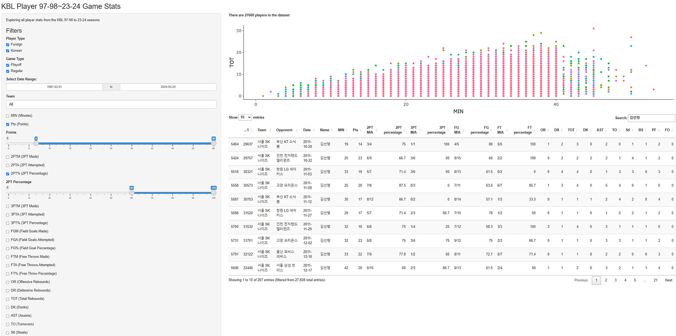Enable the MIN (Minutes) filter checkbox
Screen dimensions: 676x336
point(8,116)
